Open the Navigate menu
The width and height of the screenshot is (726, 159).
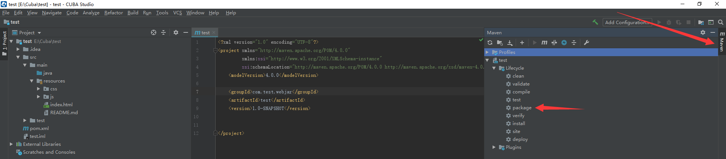click(52, 13)
